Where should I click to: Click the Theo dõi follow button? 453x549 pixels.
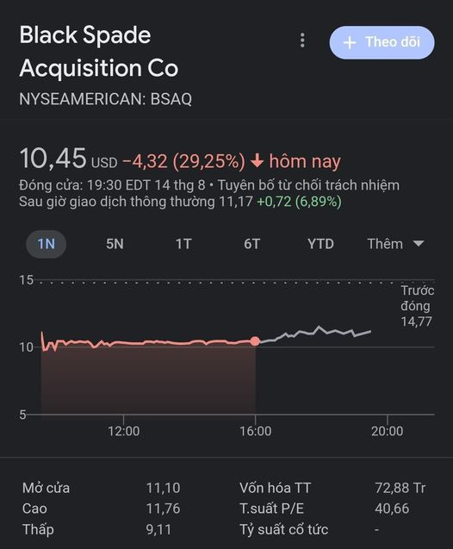click(382, 42)
